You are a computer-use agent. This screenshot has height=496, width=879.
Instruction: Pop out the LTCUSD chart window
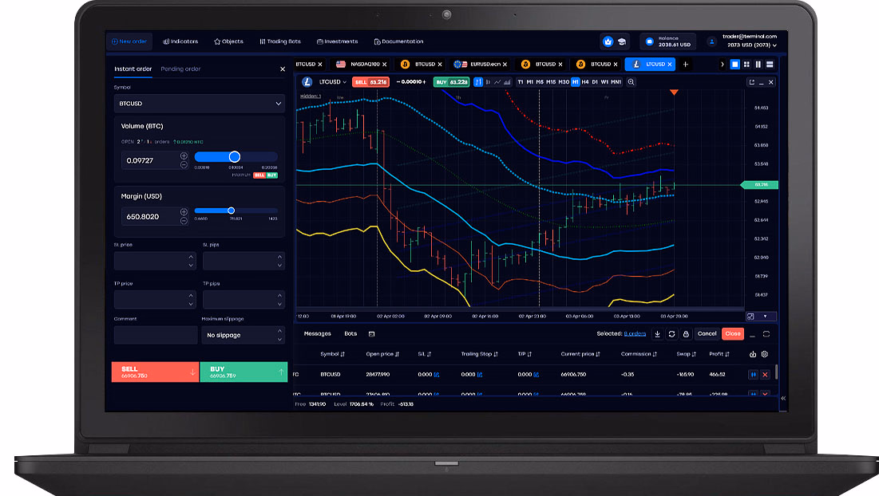pos(751,82)
